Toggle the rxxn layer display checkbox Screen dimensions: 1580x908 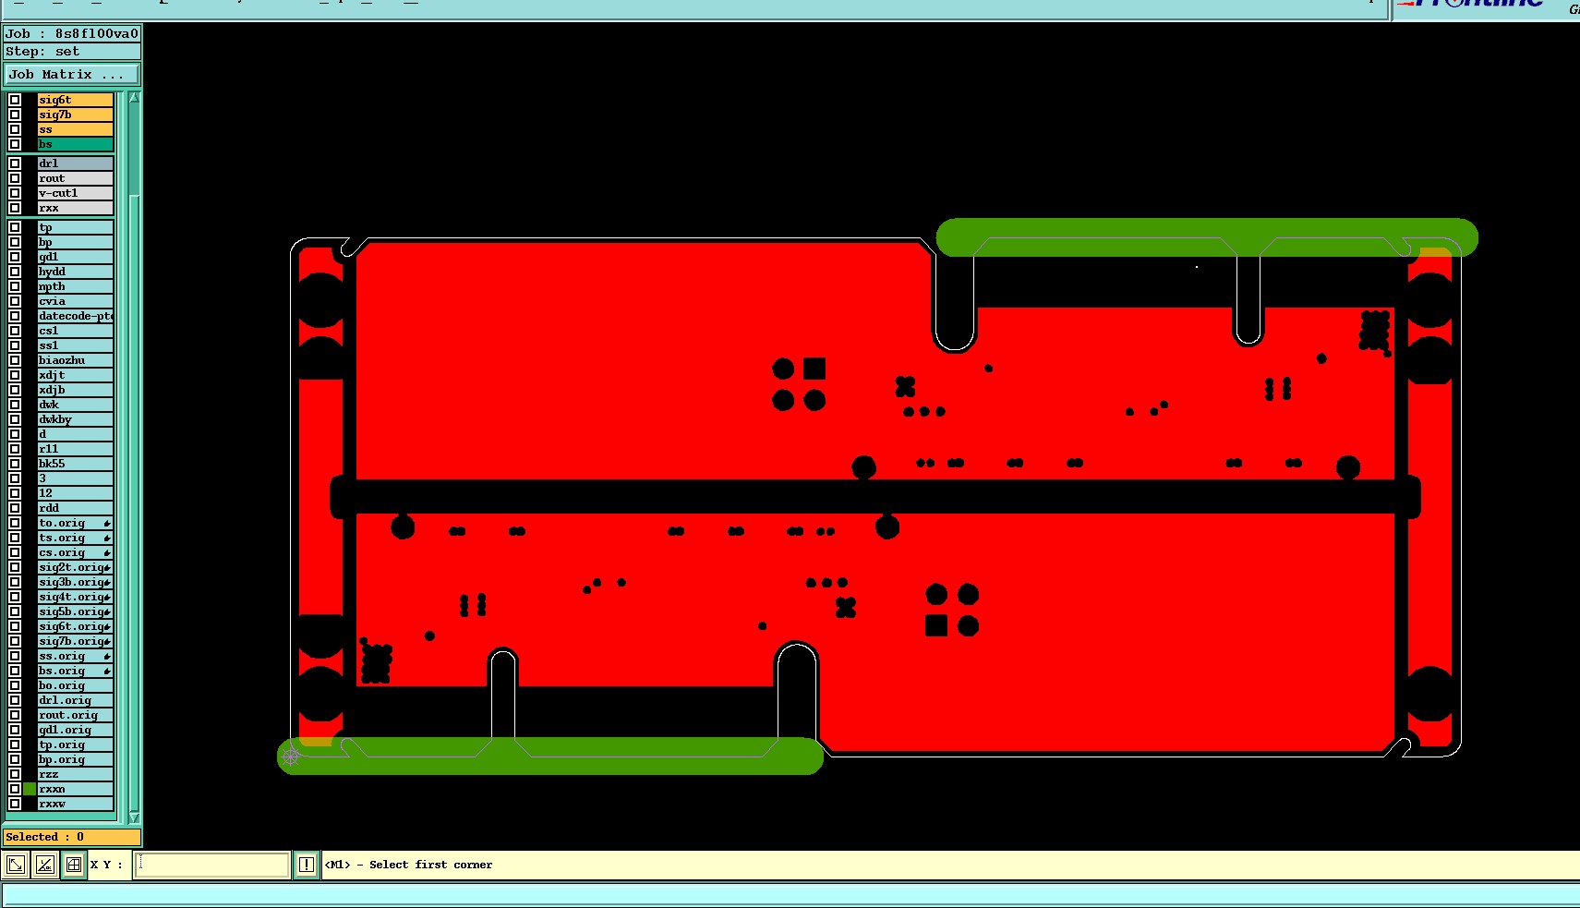15,789
